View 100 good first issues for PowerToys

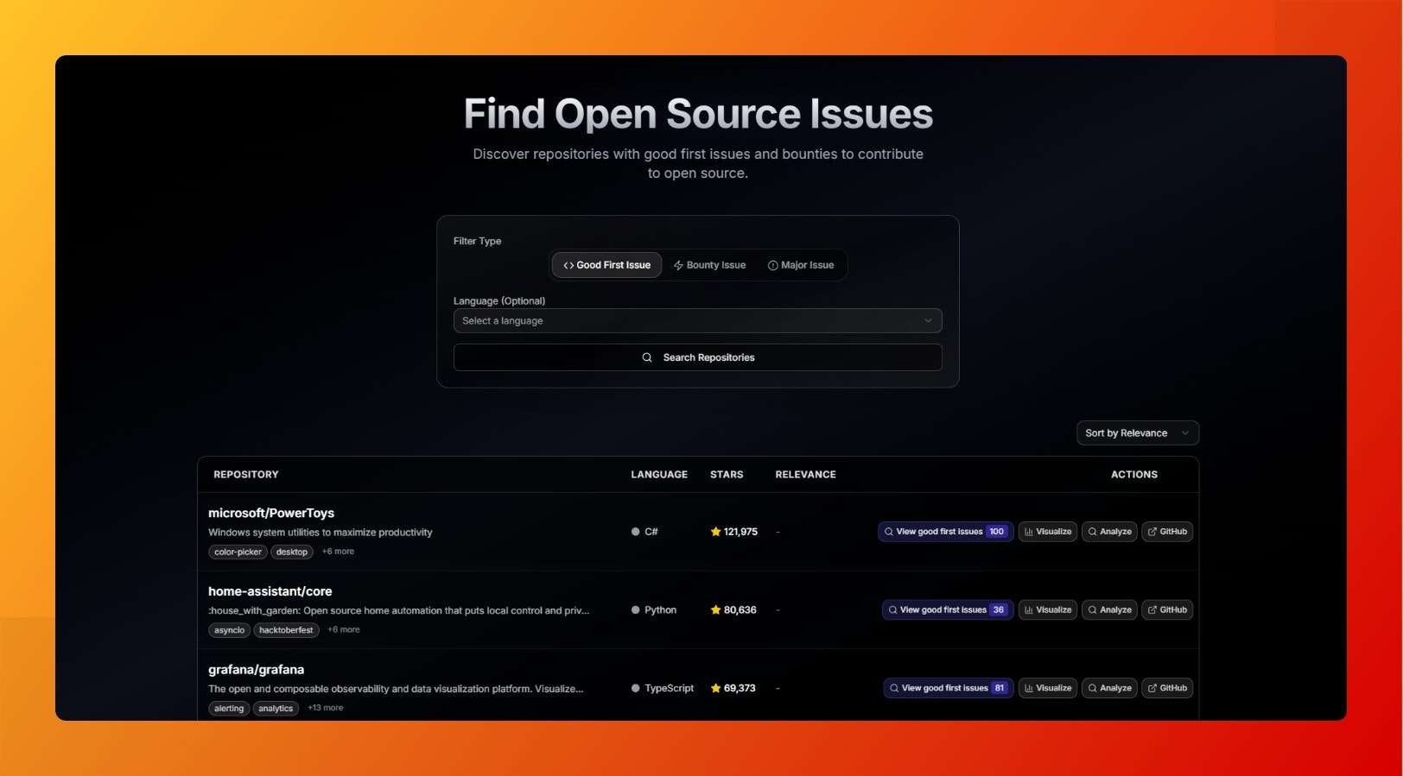[945, 532]
